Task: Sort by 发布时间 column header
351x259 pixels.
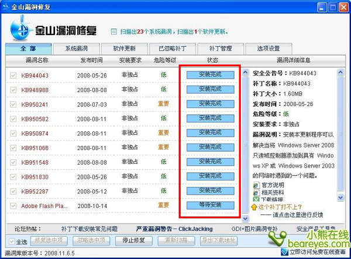Action: click(x=91, y=60)
